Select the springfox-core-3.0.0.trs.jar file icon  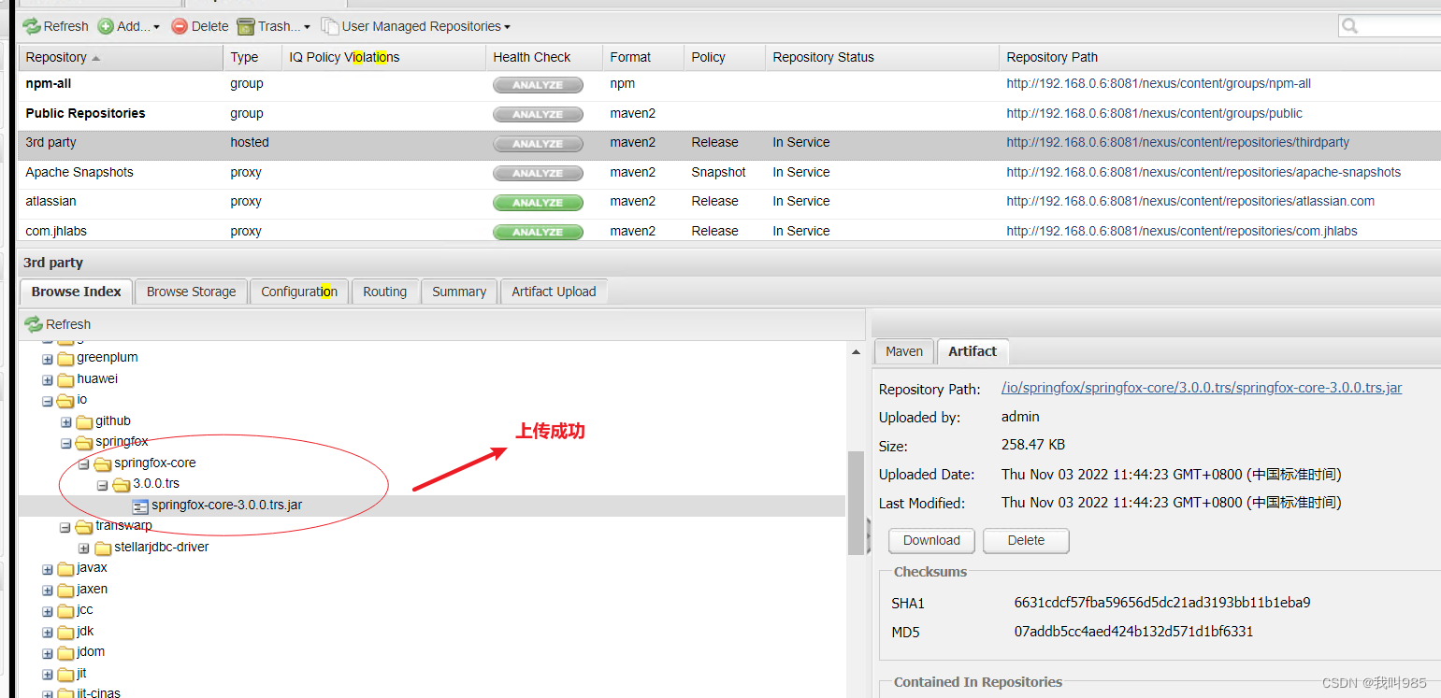click(x=140, y=506)
